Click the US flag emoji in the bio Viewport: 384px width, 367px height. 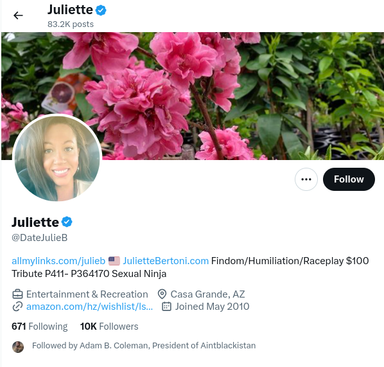pos(114,261)
